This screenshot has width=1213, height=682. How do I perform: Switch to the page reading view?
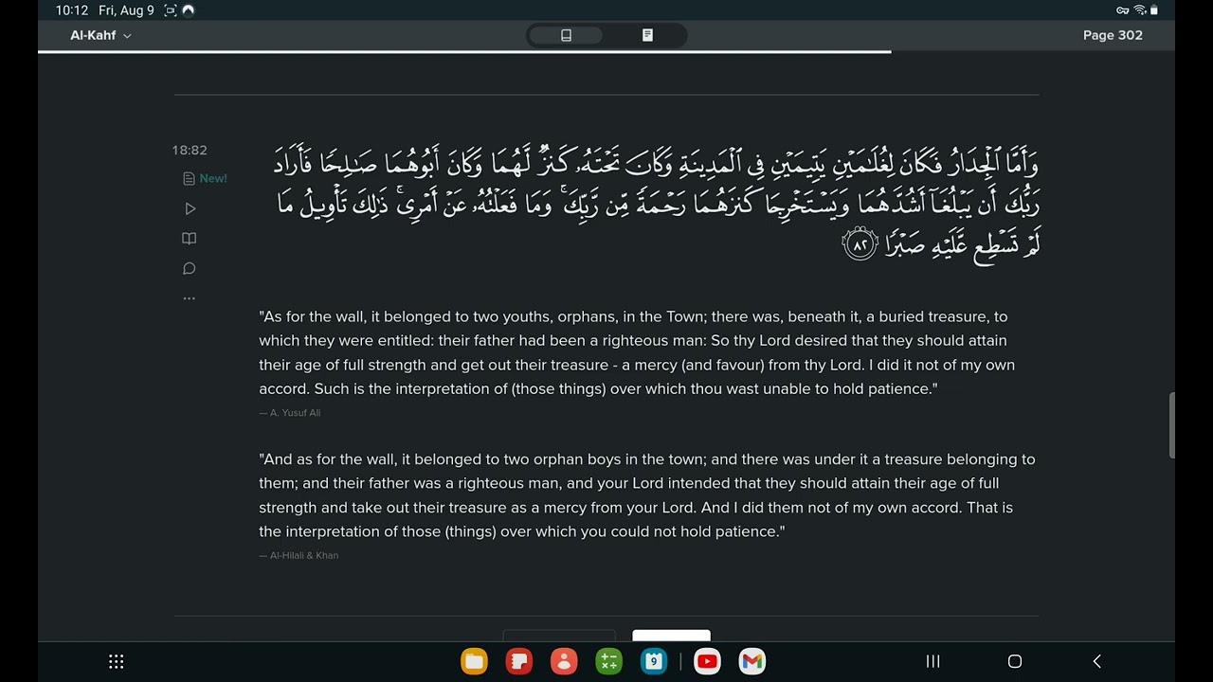point(647,35)
